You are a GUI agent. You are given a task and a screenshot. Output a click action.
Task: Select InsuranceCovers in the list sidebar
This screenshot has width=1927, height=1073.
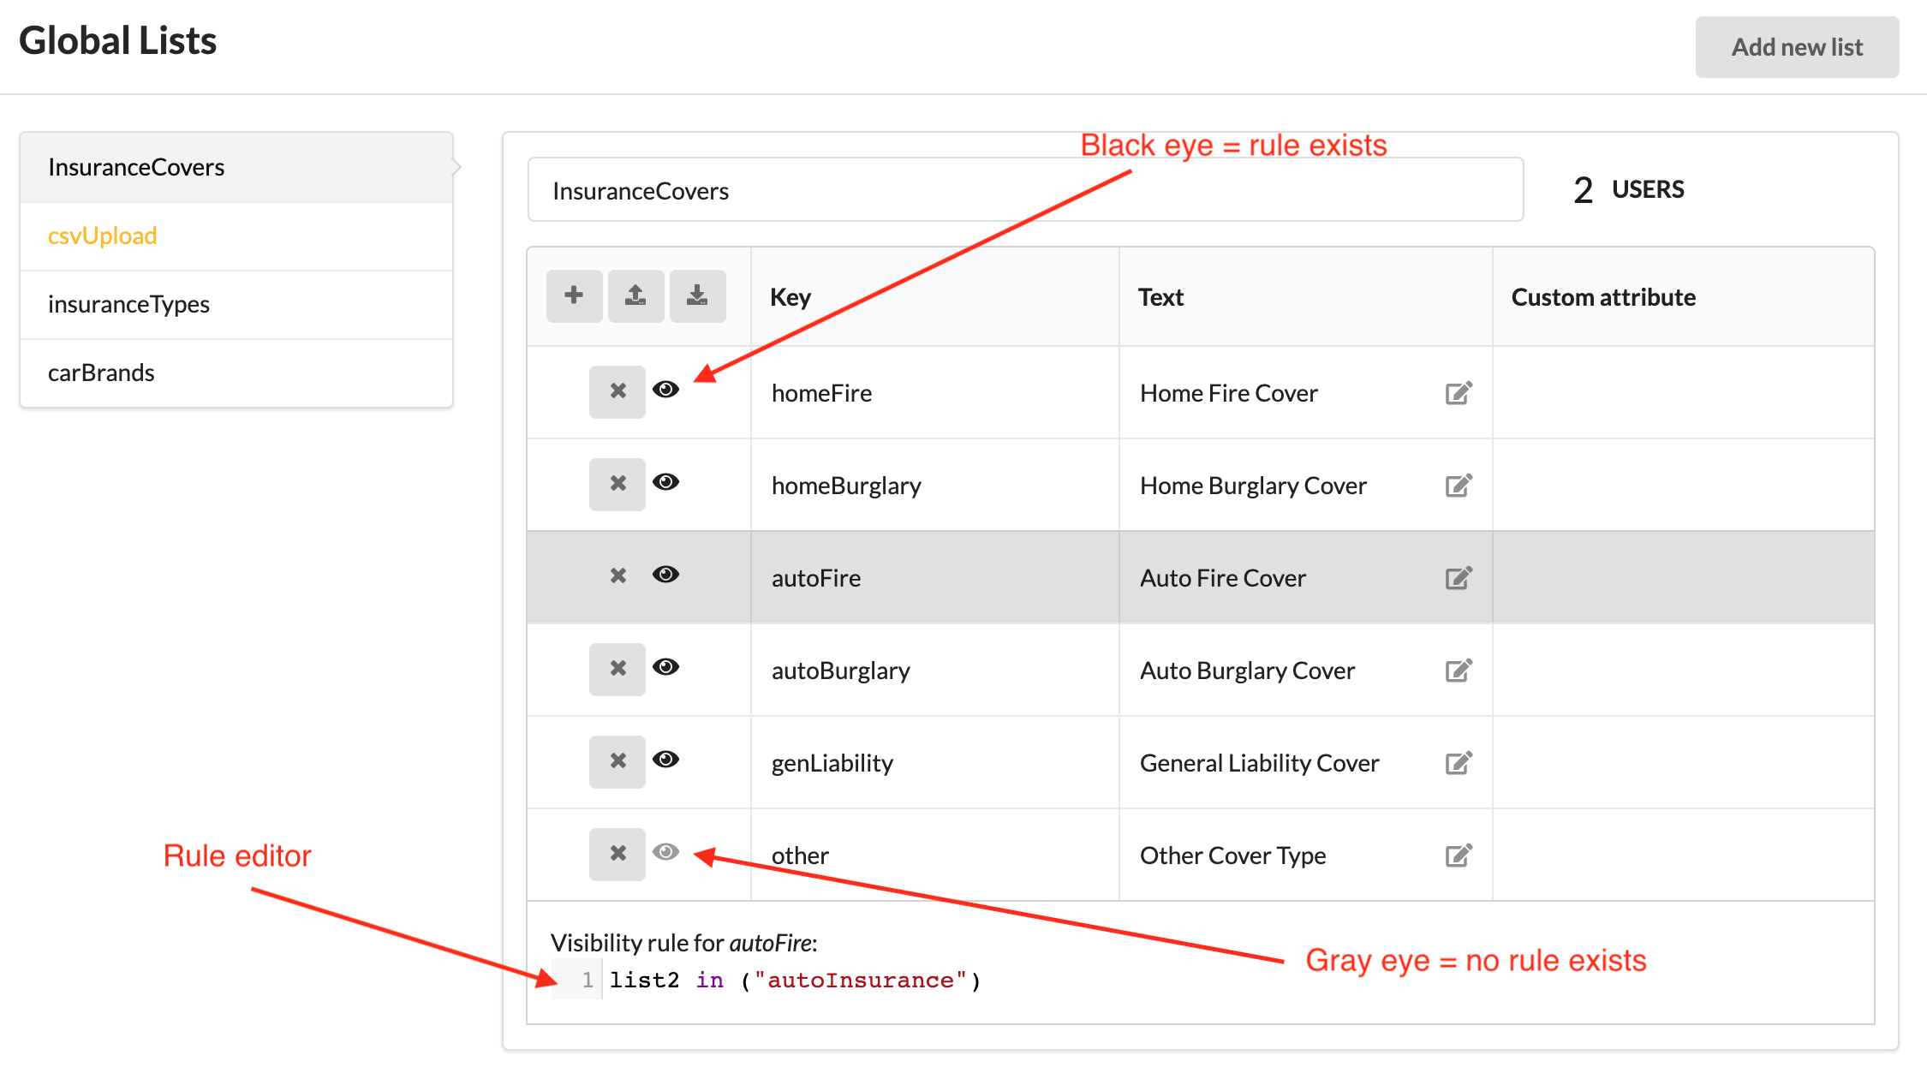point(136,167)
